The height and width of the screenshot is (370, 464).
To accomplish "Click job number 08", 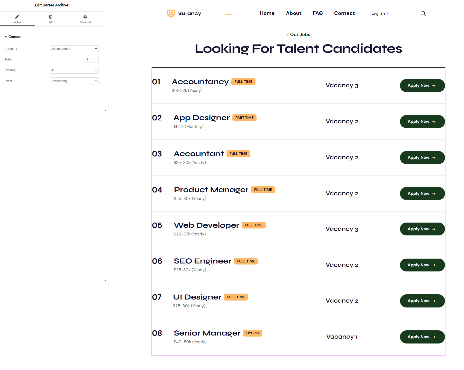I will [157, 333].
